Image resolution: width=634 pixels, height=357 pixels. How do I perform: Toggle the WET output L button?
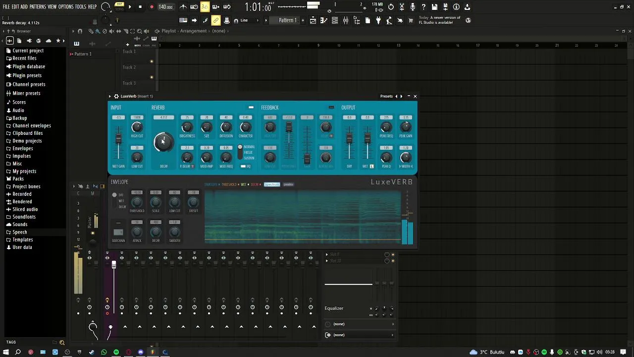point(371,166)
